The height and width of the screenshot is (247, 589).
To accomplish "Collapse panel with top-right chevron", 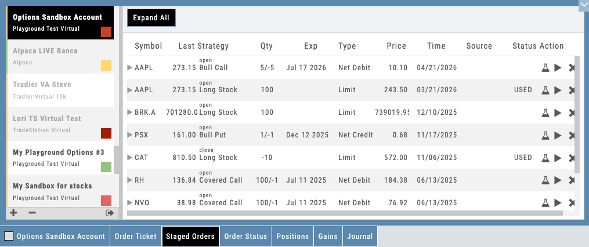I will (583, 5).
